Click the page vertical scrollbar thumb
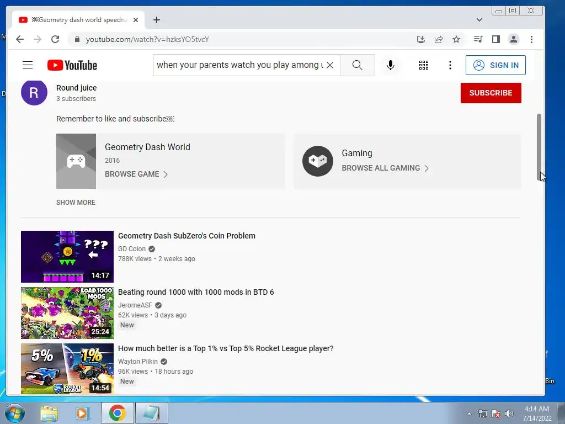The image size is (565, 424). (x=539, y=147)
